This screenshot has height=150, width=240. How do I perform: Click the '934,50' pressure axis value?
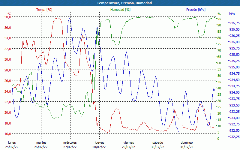click(x=234, y=80)
